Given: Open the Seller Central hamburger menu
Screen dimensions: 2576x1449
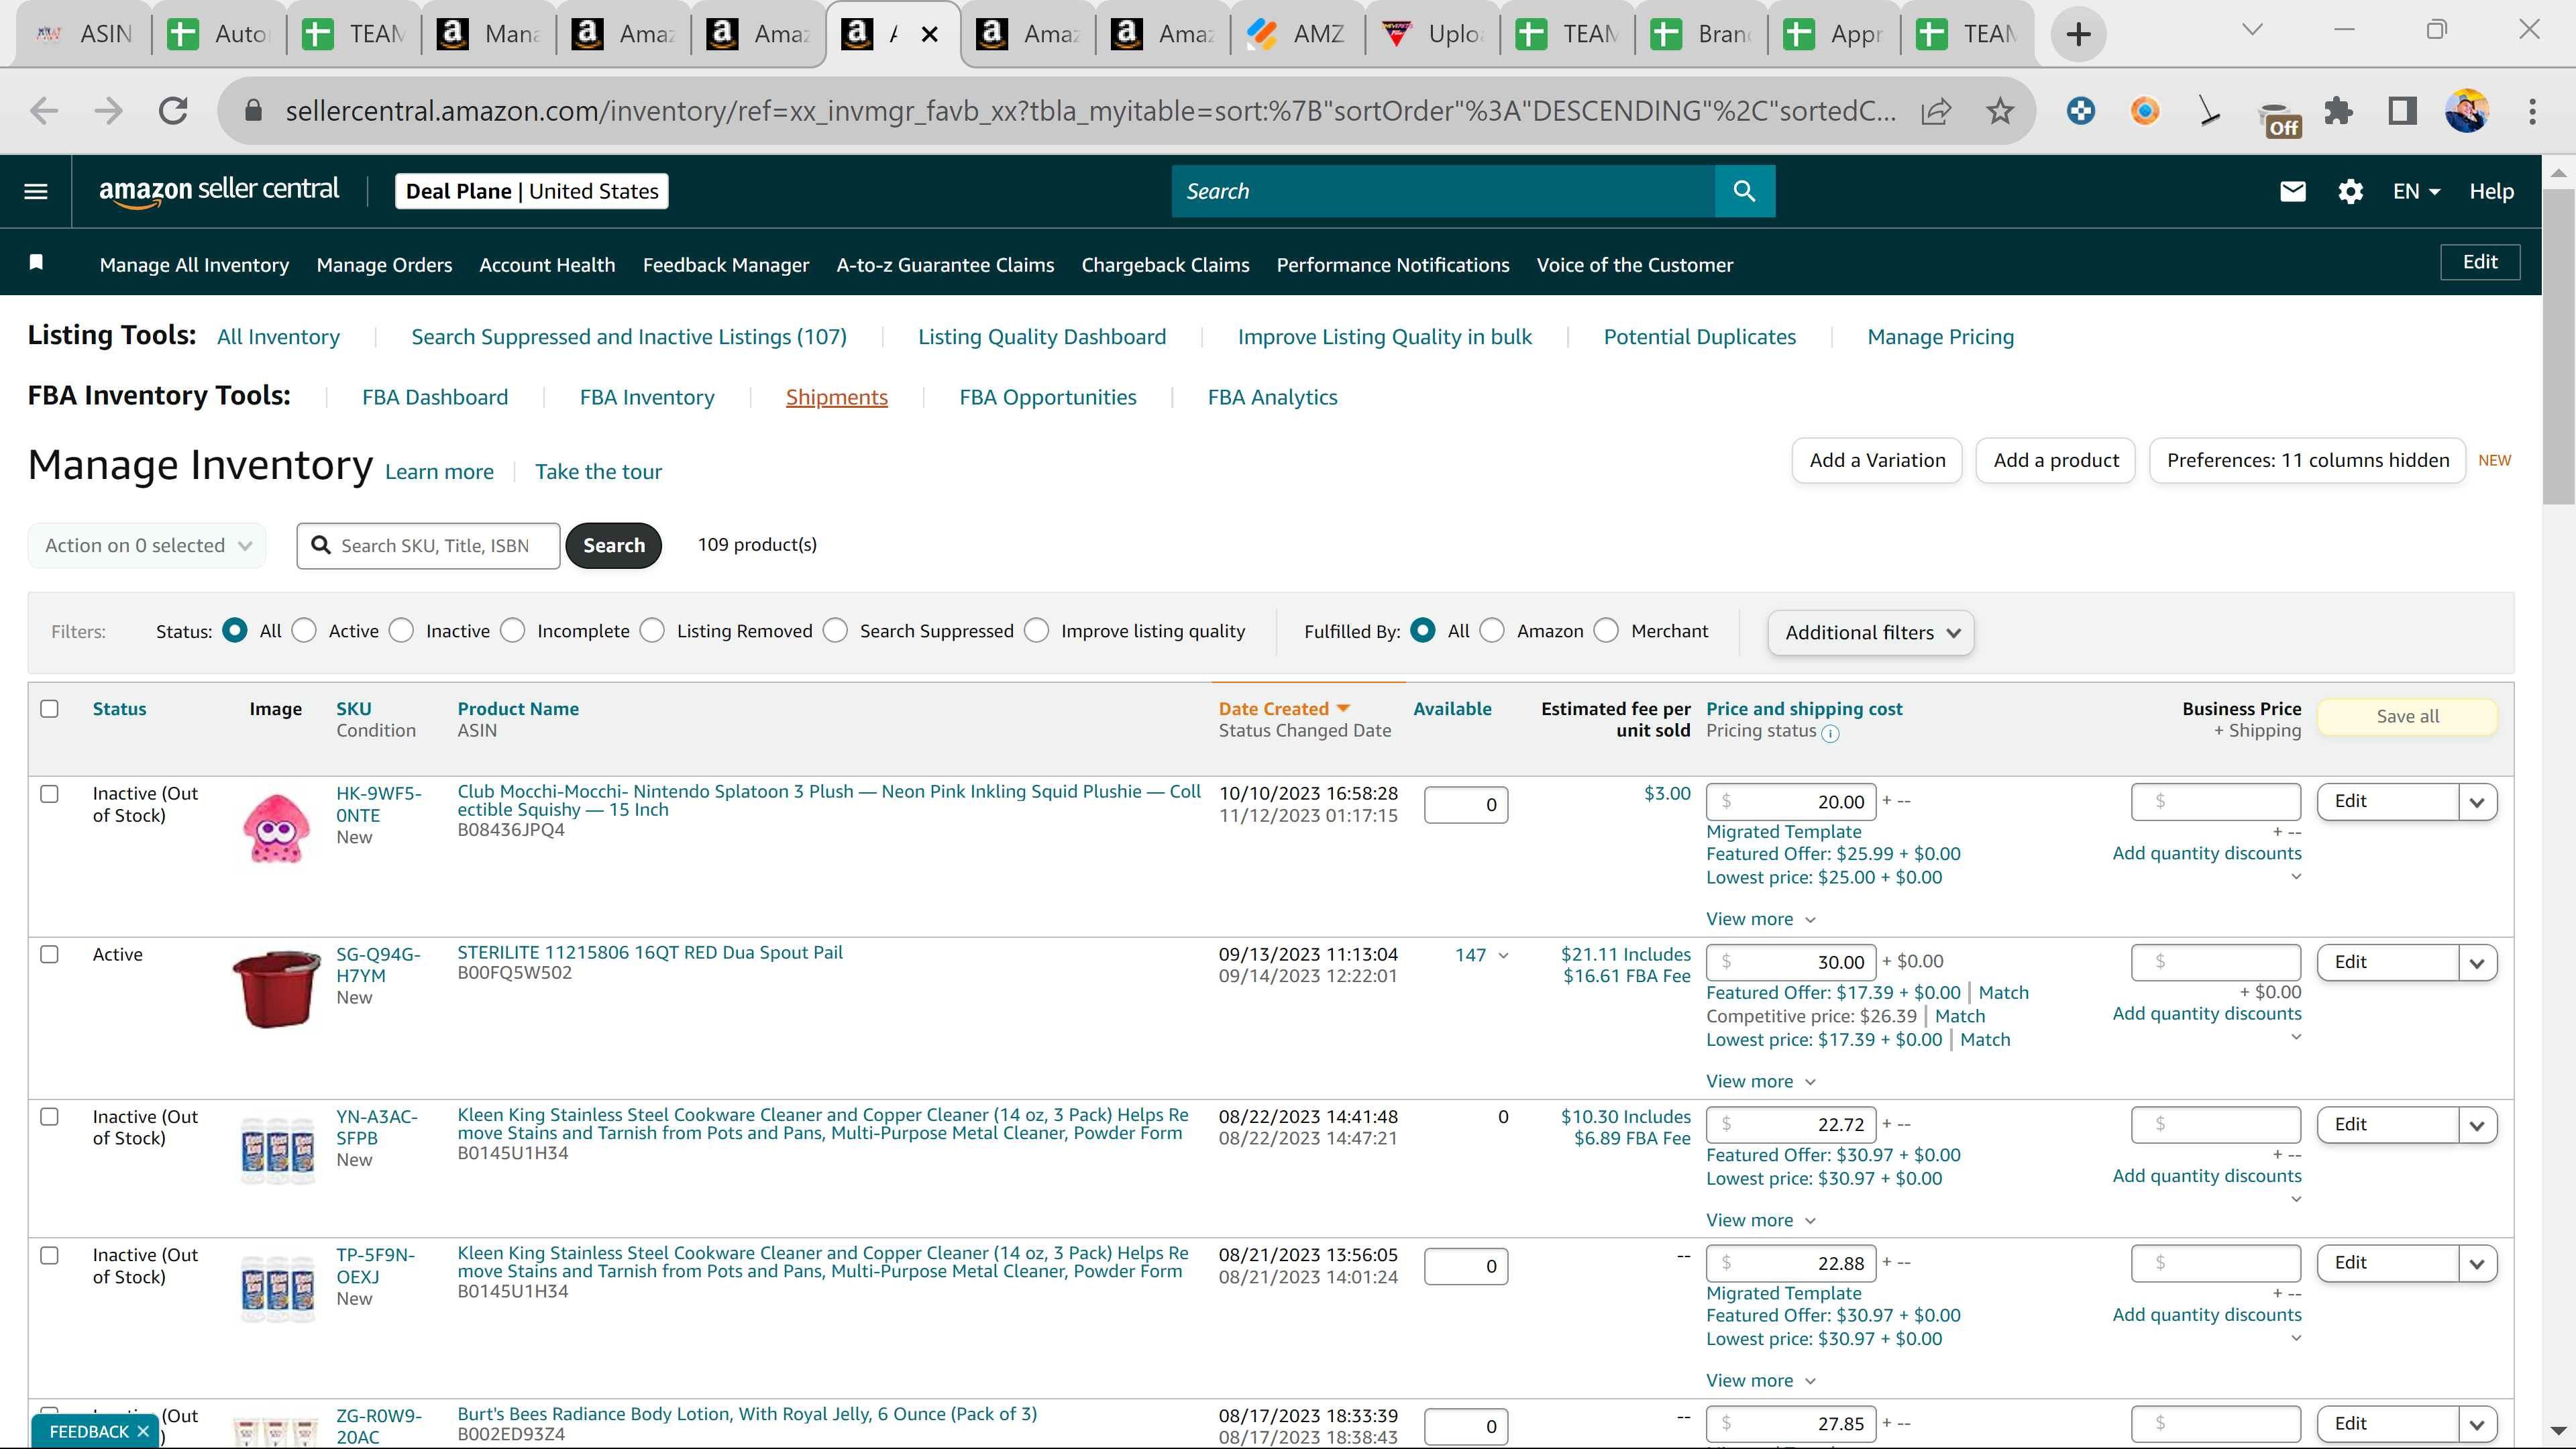Looking at the screenshot, I should tap(36, 191).
